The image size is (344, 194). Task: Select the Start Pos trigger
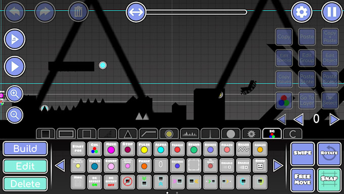[78, 149]
